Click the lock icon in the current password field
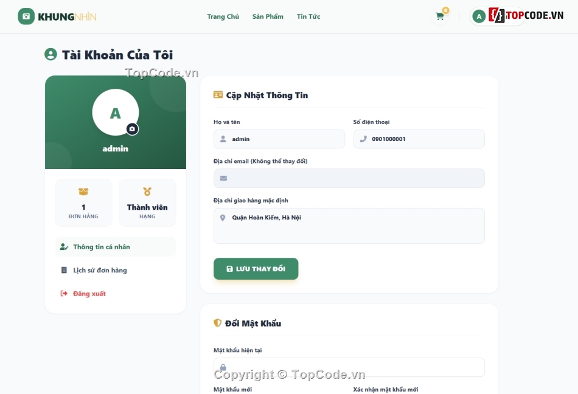This screenshot has height=394, width=578. [x=223, y=367]
